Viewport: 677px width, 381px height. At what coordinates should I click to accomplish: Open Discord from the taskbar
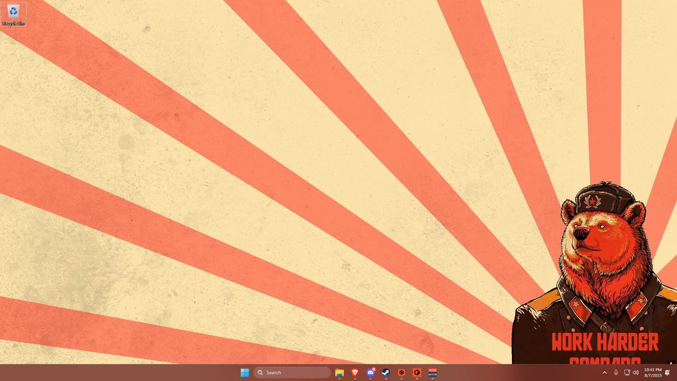click(x=371, y=373)
